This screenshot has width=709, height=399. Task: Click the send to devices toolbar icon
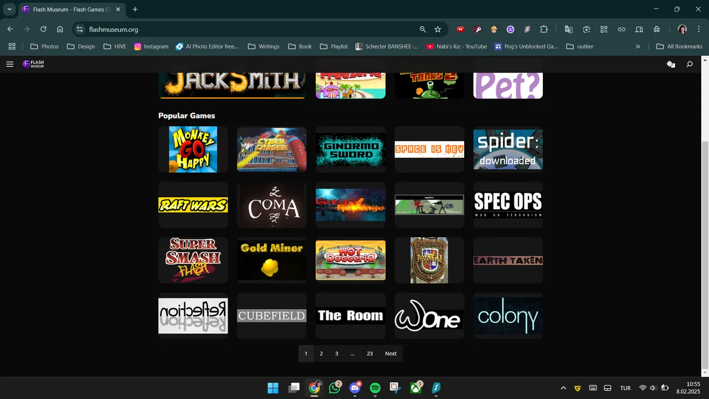pos(639,29)
